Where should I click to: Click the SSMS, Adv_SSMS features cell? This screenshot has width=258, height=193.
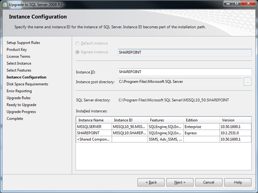[165, 139]
